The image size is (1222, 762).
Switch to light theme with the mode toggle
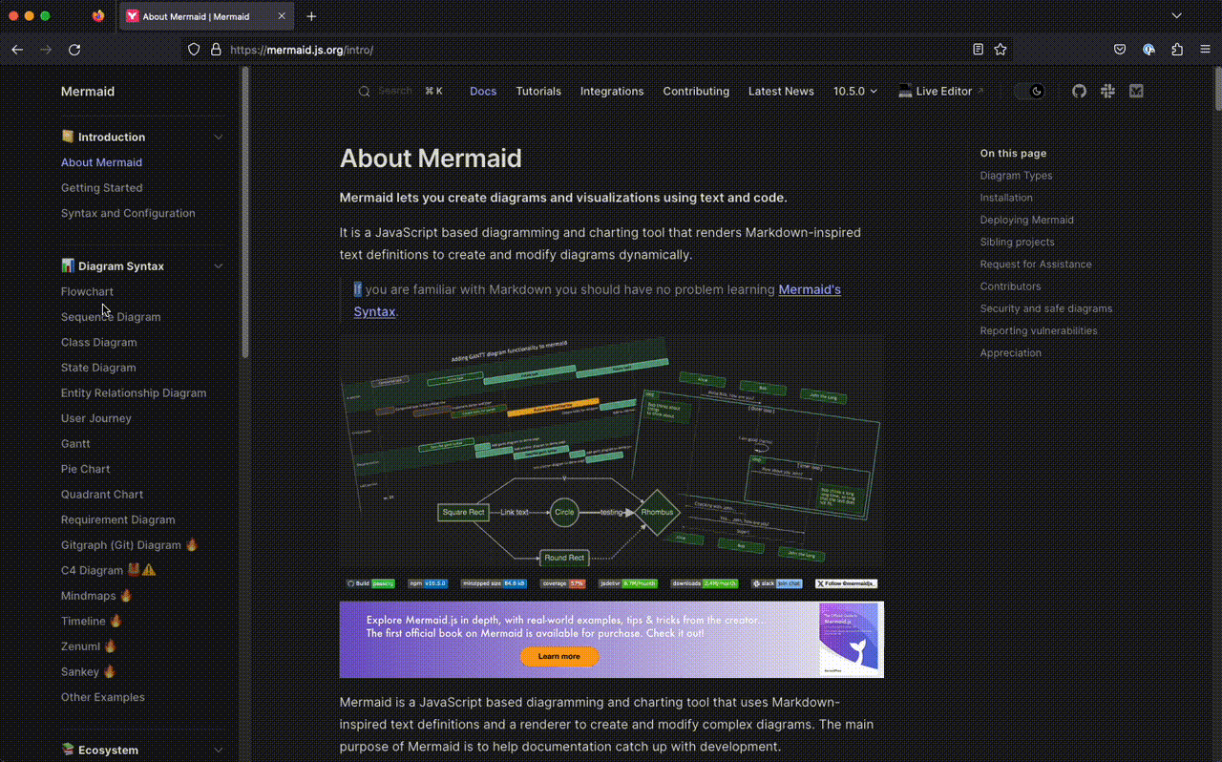(x=1031, y=91)
